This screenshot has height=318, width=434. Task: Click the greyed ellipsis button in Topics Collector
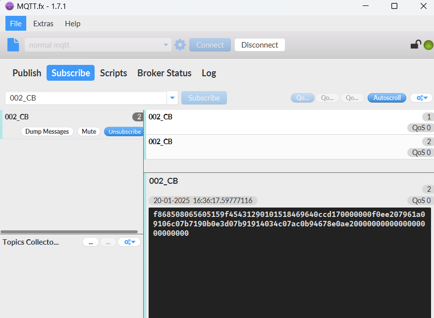point(108,242)
